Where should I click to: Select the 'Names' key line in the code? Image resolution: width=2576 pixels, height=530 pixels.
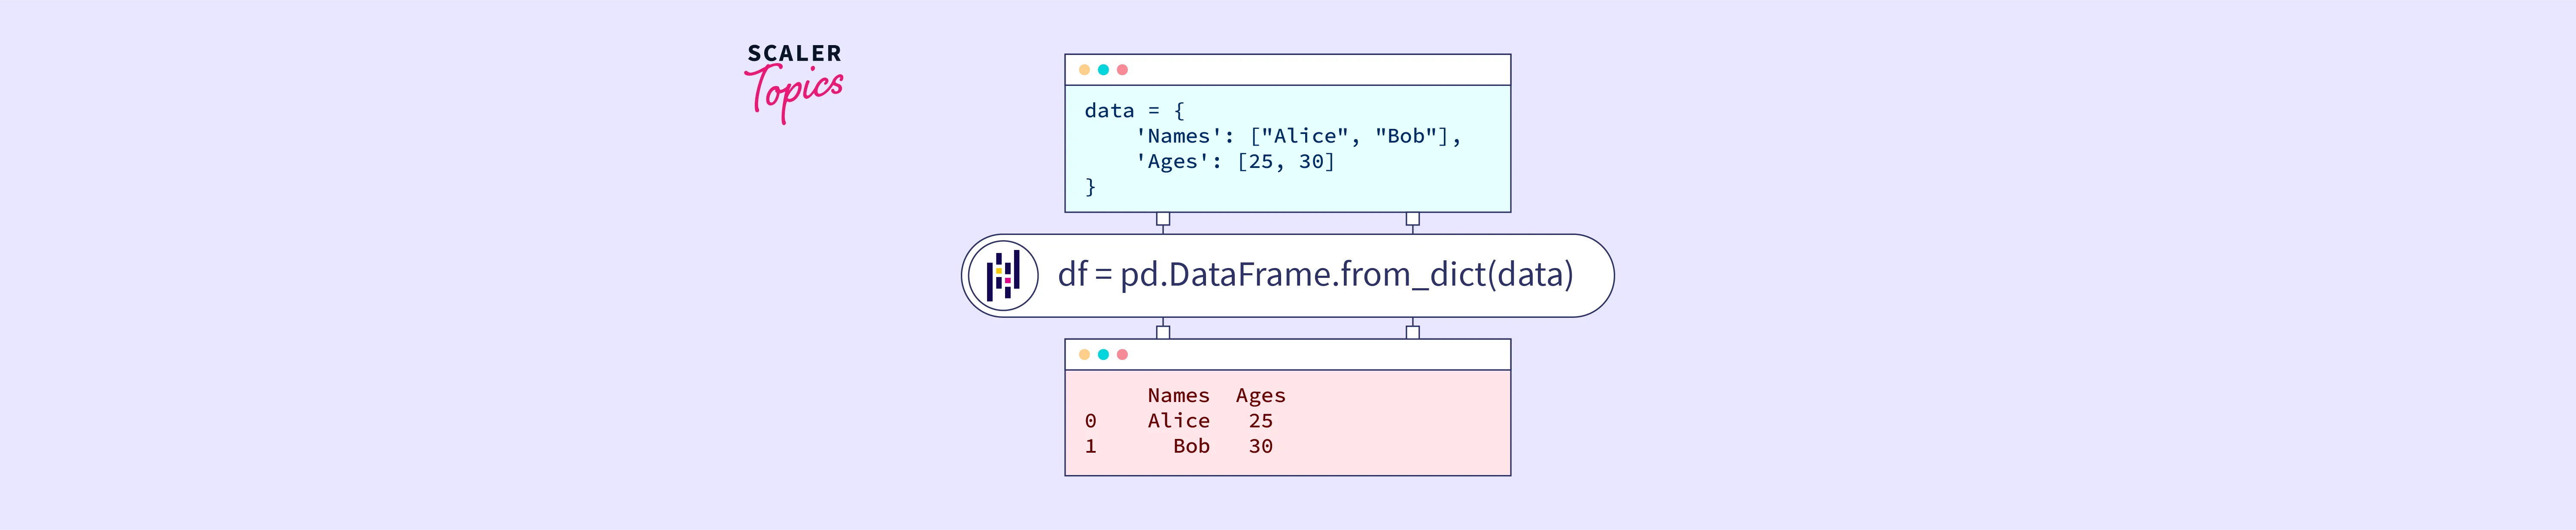[x=1298, y=137]
